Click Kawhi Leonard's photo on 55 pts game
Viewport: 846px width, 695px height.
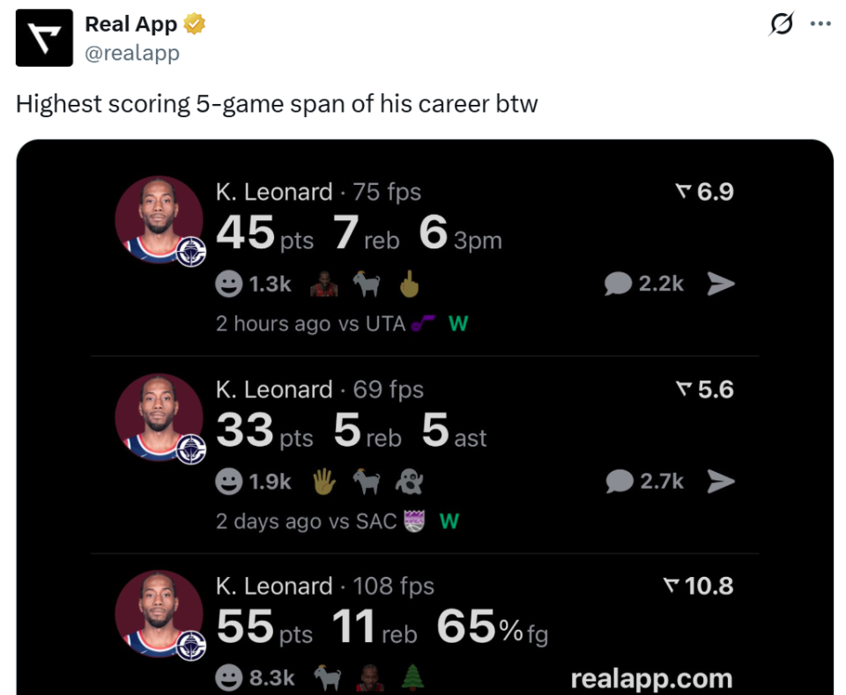(x=160, y=615)
